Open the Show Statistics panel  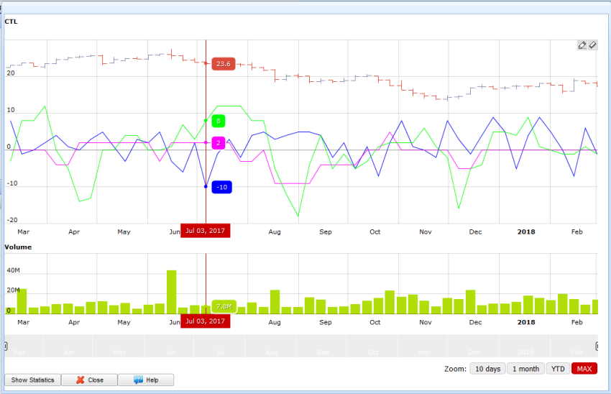coord(32,380)
